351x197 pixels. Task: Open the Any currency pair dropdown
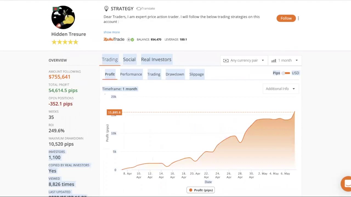click(244, 60)
